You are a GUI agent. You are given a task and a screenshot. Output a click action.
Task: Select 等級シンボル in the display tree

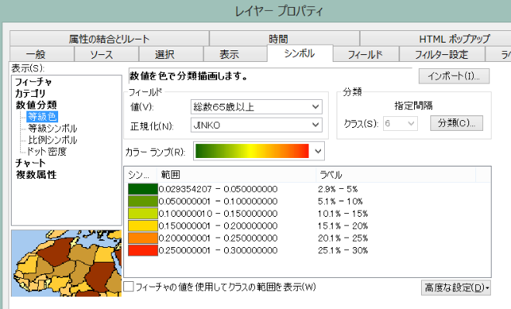(52, 129)
